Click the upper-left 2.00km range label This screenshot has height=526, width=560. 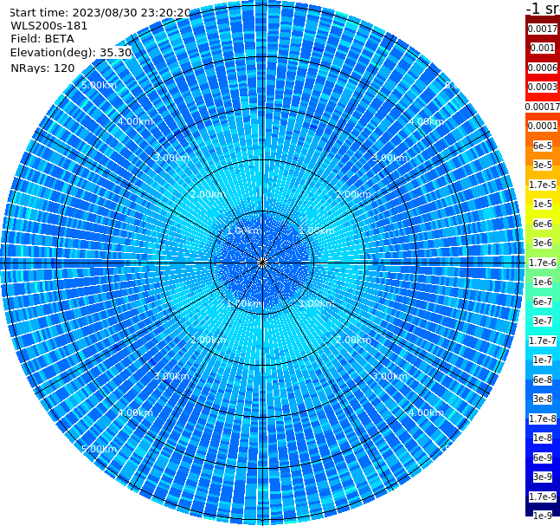[x=209, y=194]
